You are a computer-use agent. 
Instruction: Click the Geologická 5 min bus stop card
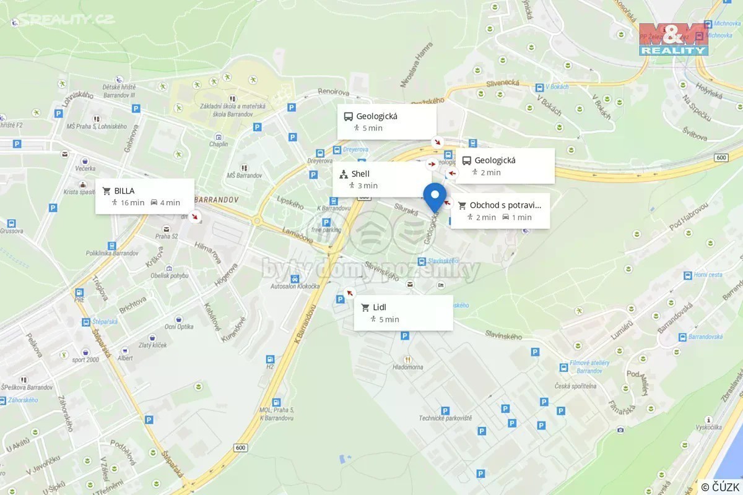[x=387, y=121]
